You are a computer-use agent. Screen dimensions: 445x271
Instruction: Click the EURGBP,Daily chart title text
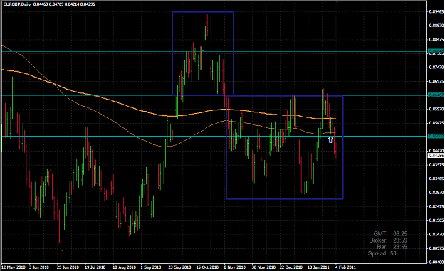tap(17, 4)
